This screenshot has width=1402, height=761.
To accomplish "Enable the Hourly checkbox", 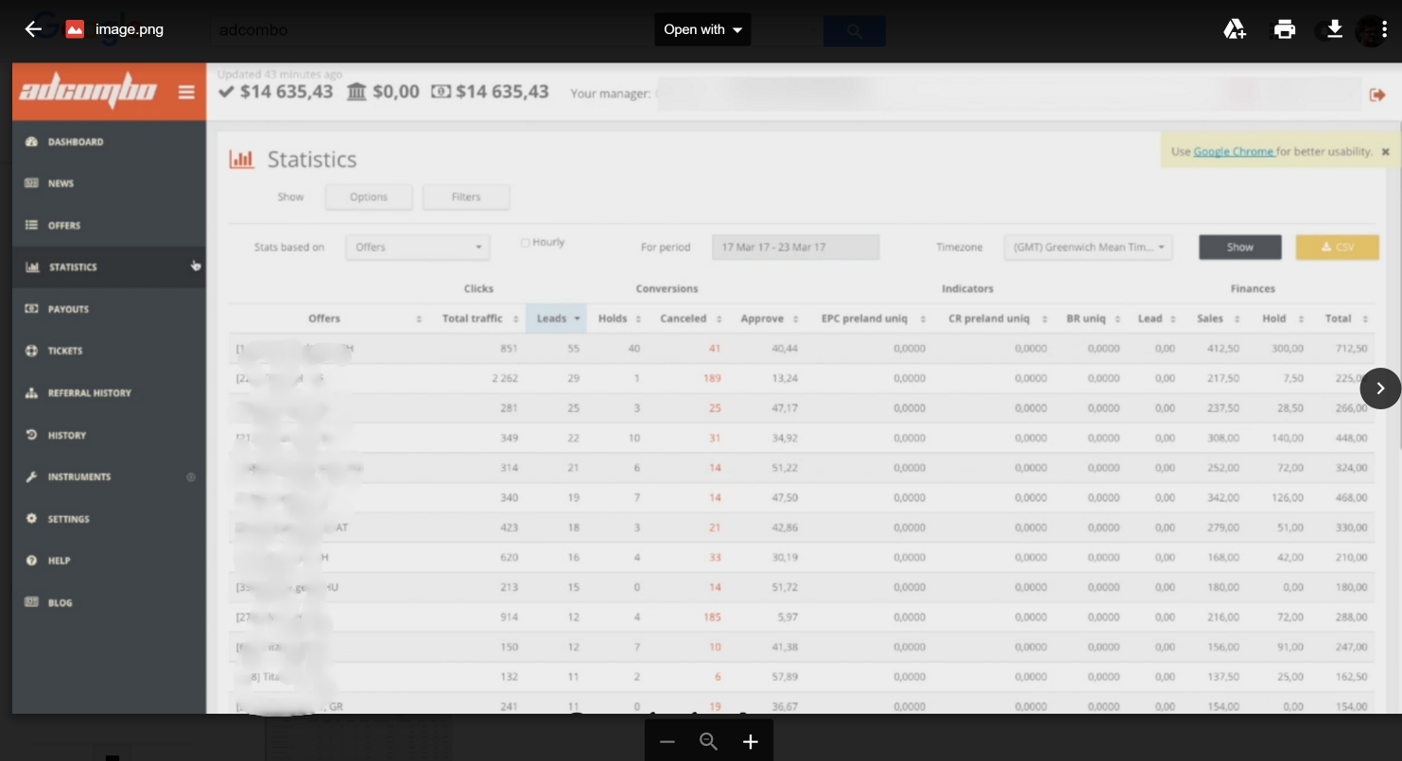I will 525,242.
